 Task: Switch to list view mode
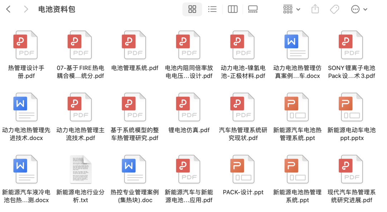click(212, 9)
